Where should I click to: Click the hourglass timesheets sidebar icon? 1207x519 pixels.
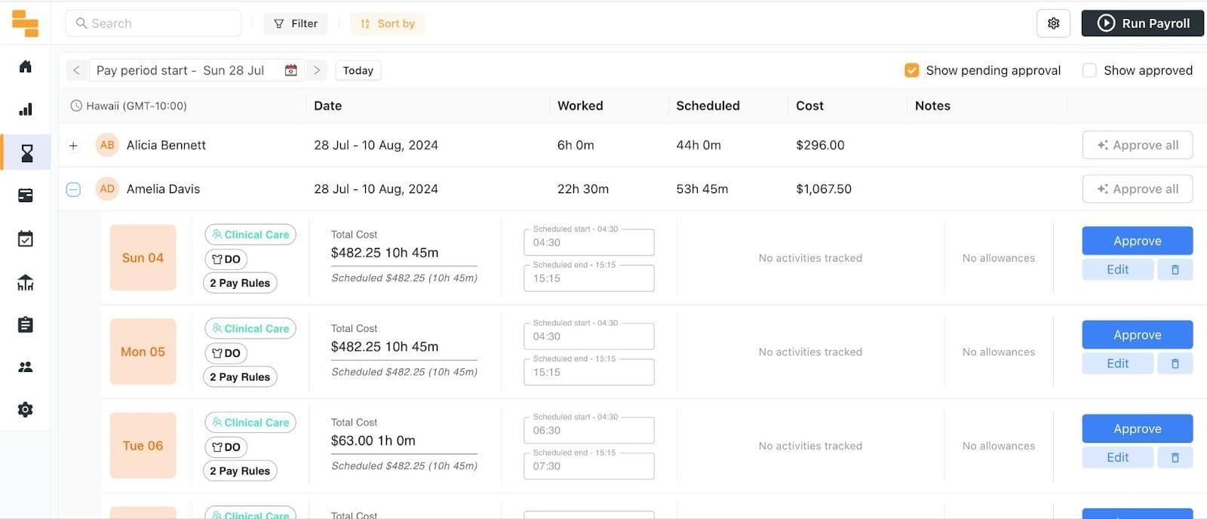(26, 153)
